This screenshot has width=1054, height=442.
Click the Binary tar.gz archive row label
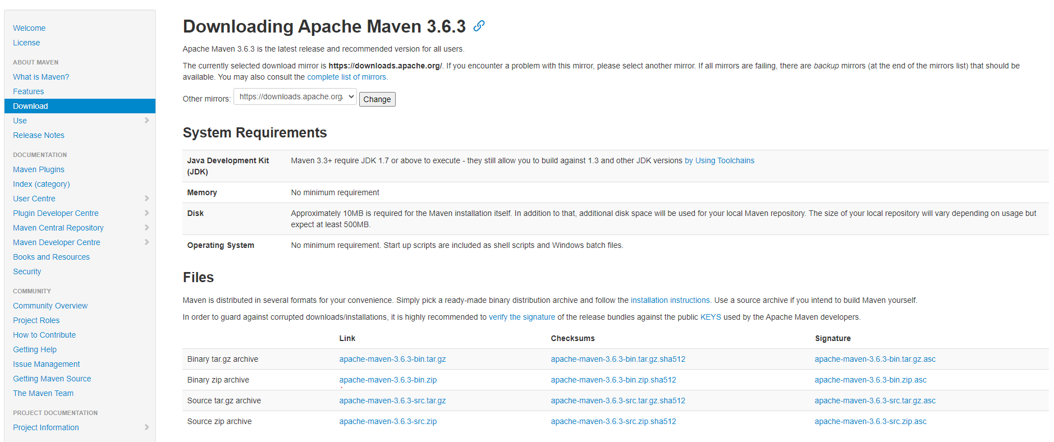coord(223,359)
